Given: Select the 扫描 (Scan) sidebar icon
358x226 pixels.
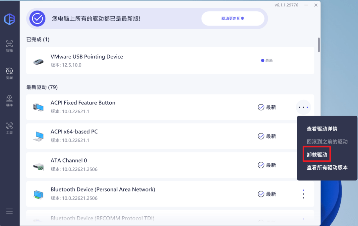Looking at the screenshot, I should [9, 45].
